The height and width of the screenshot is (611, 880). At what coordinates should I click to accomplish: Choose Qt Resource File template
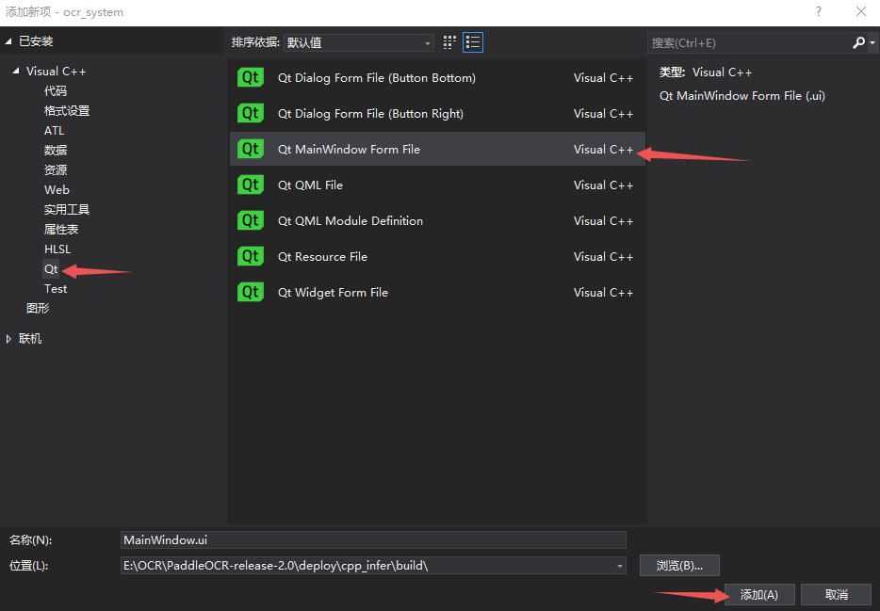[x=437, y=257]
